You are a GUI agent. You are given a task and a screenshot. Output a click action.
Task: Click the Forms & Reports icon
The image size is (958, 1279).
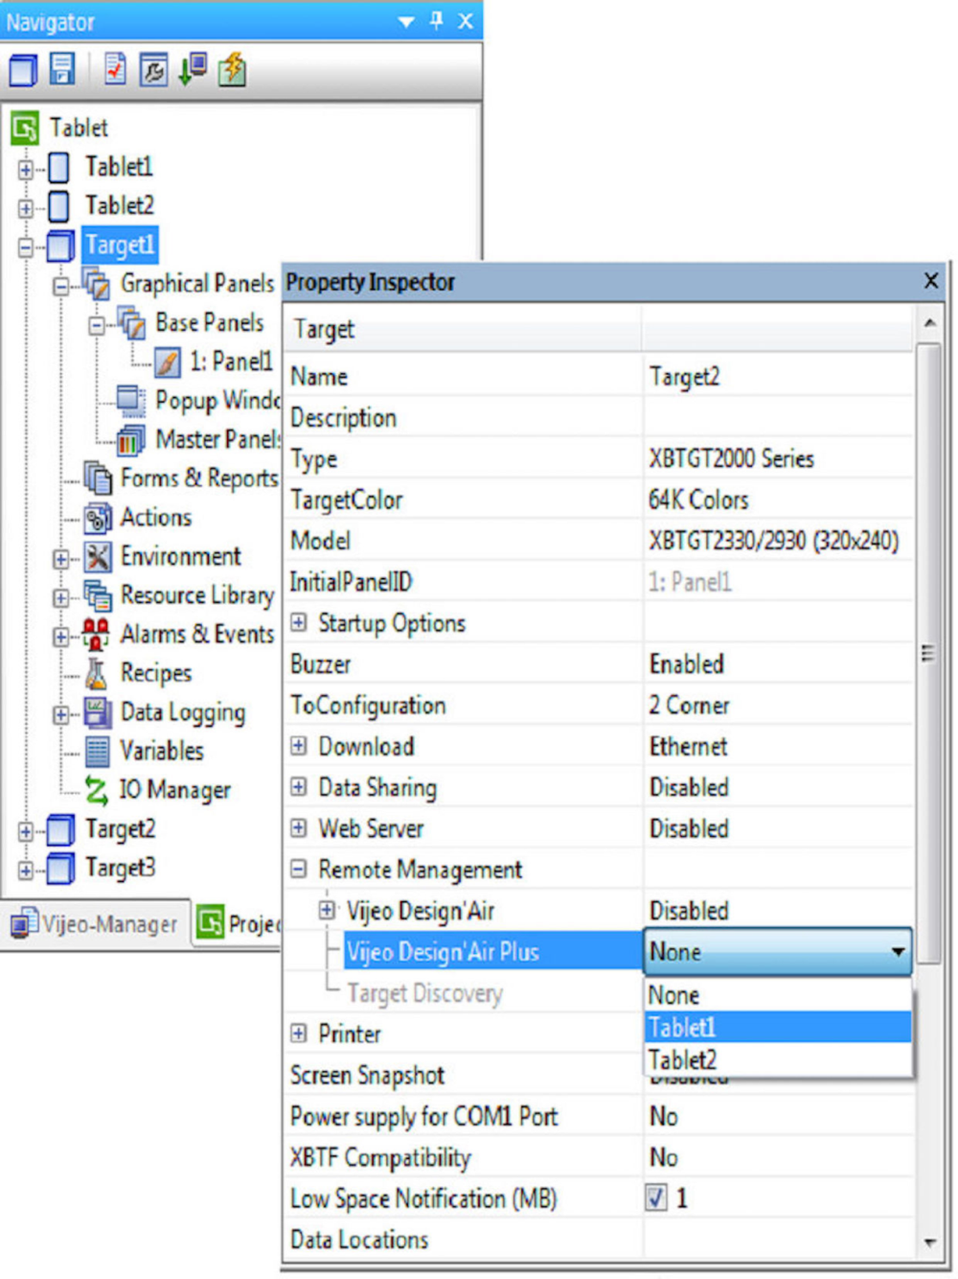point(97,478)
